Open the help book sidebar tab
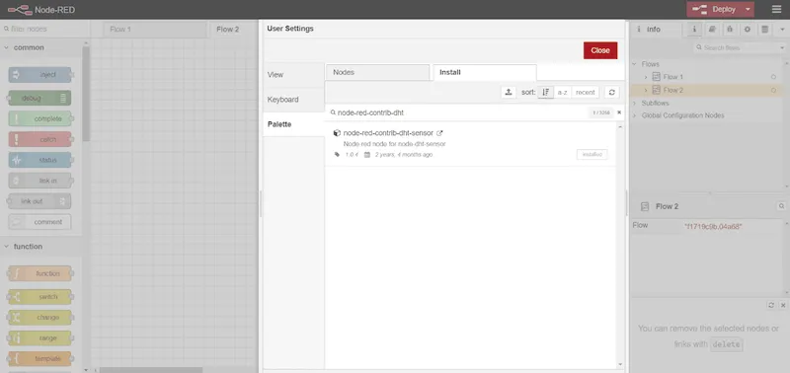The width and height of the screenshot is (790, 373). pos(712,30)
